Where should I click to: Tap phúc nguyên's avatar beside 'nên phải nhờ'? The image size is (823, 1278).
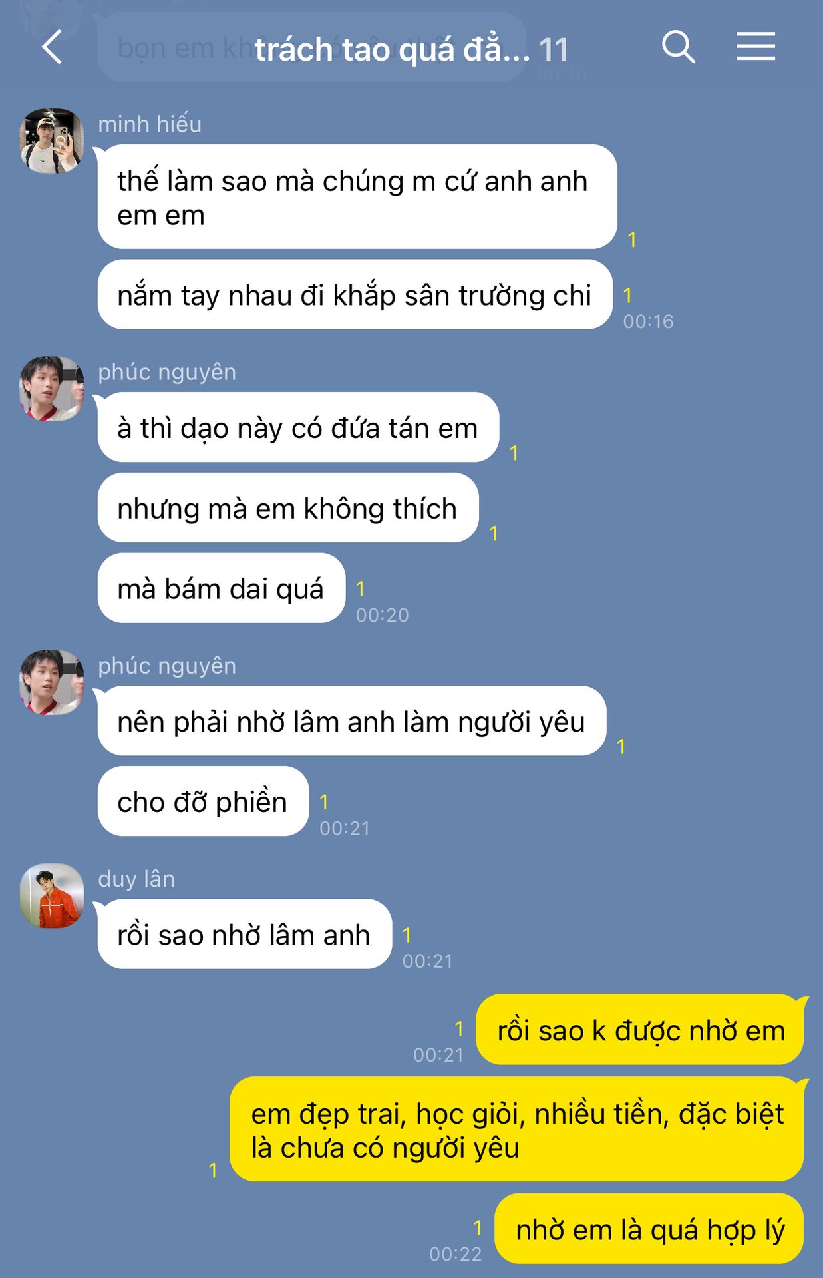[x=52, y=682]
